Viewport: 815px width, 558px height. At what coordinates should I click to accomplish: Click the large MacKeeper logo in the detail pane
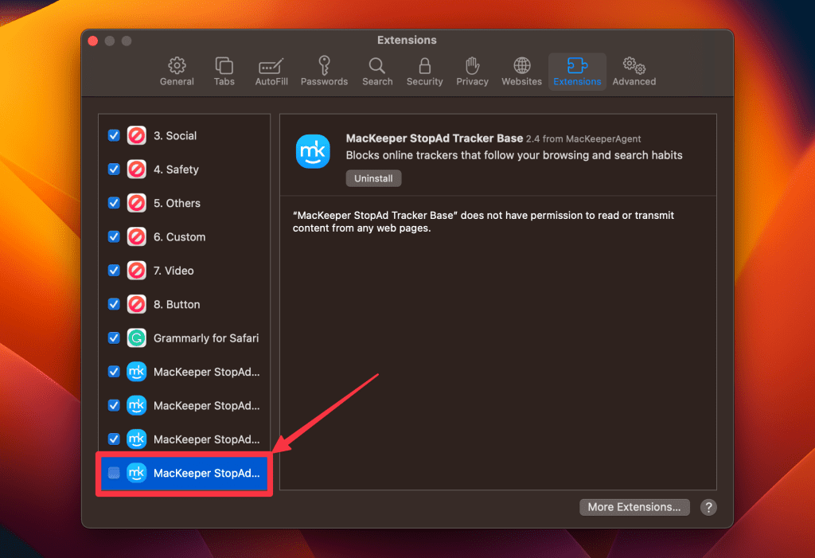[x=313, y=151]
